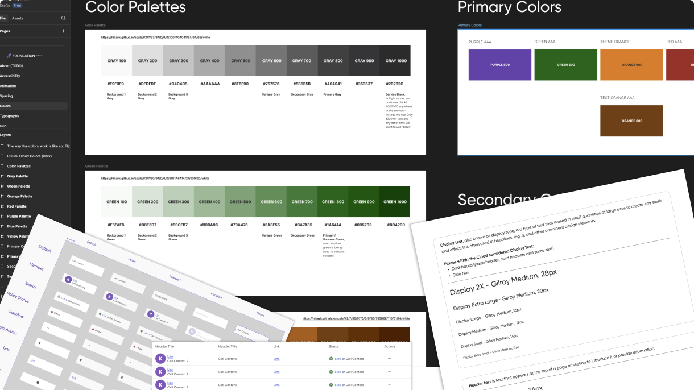Click the #1A6414 hex value
The image size is (694, 390).
point(333,225)
